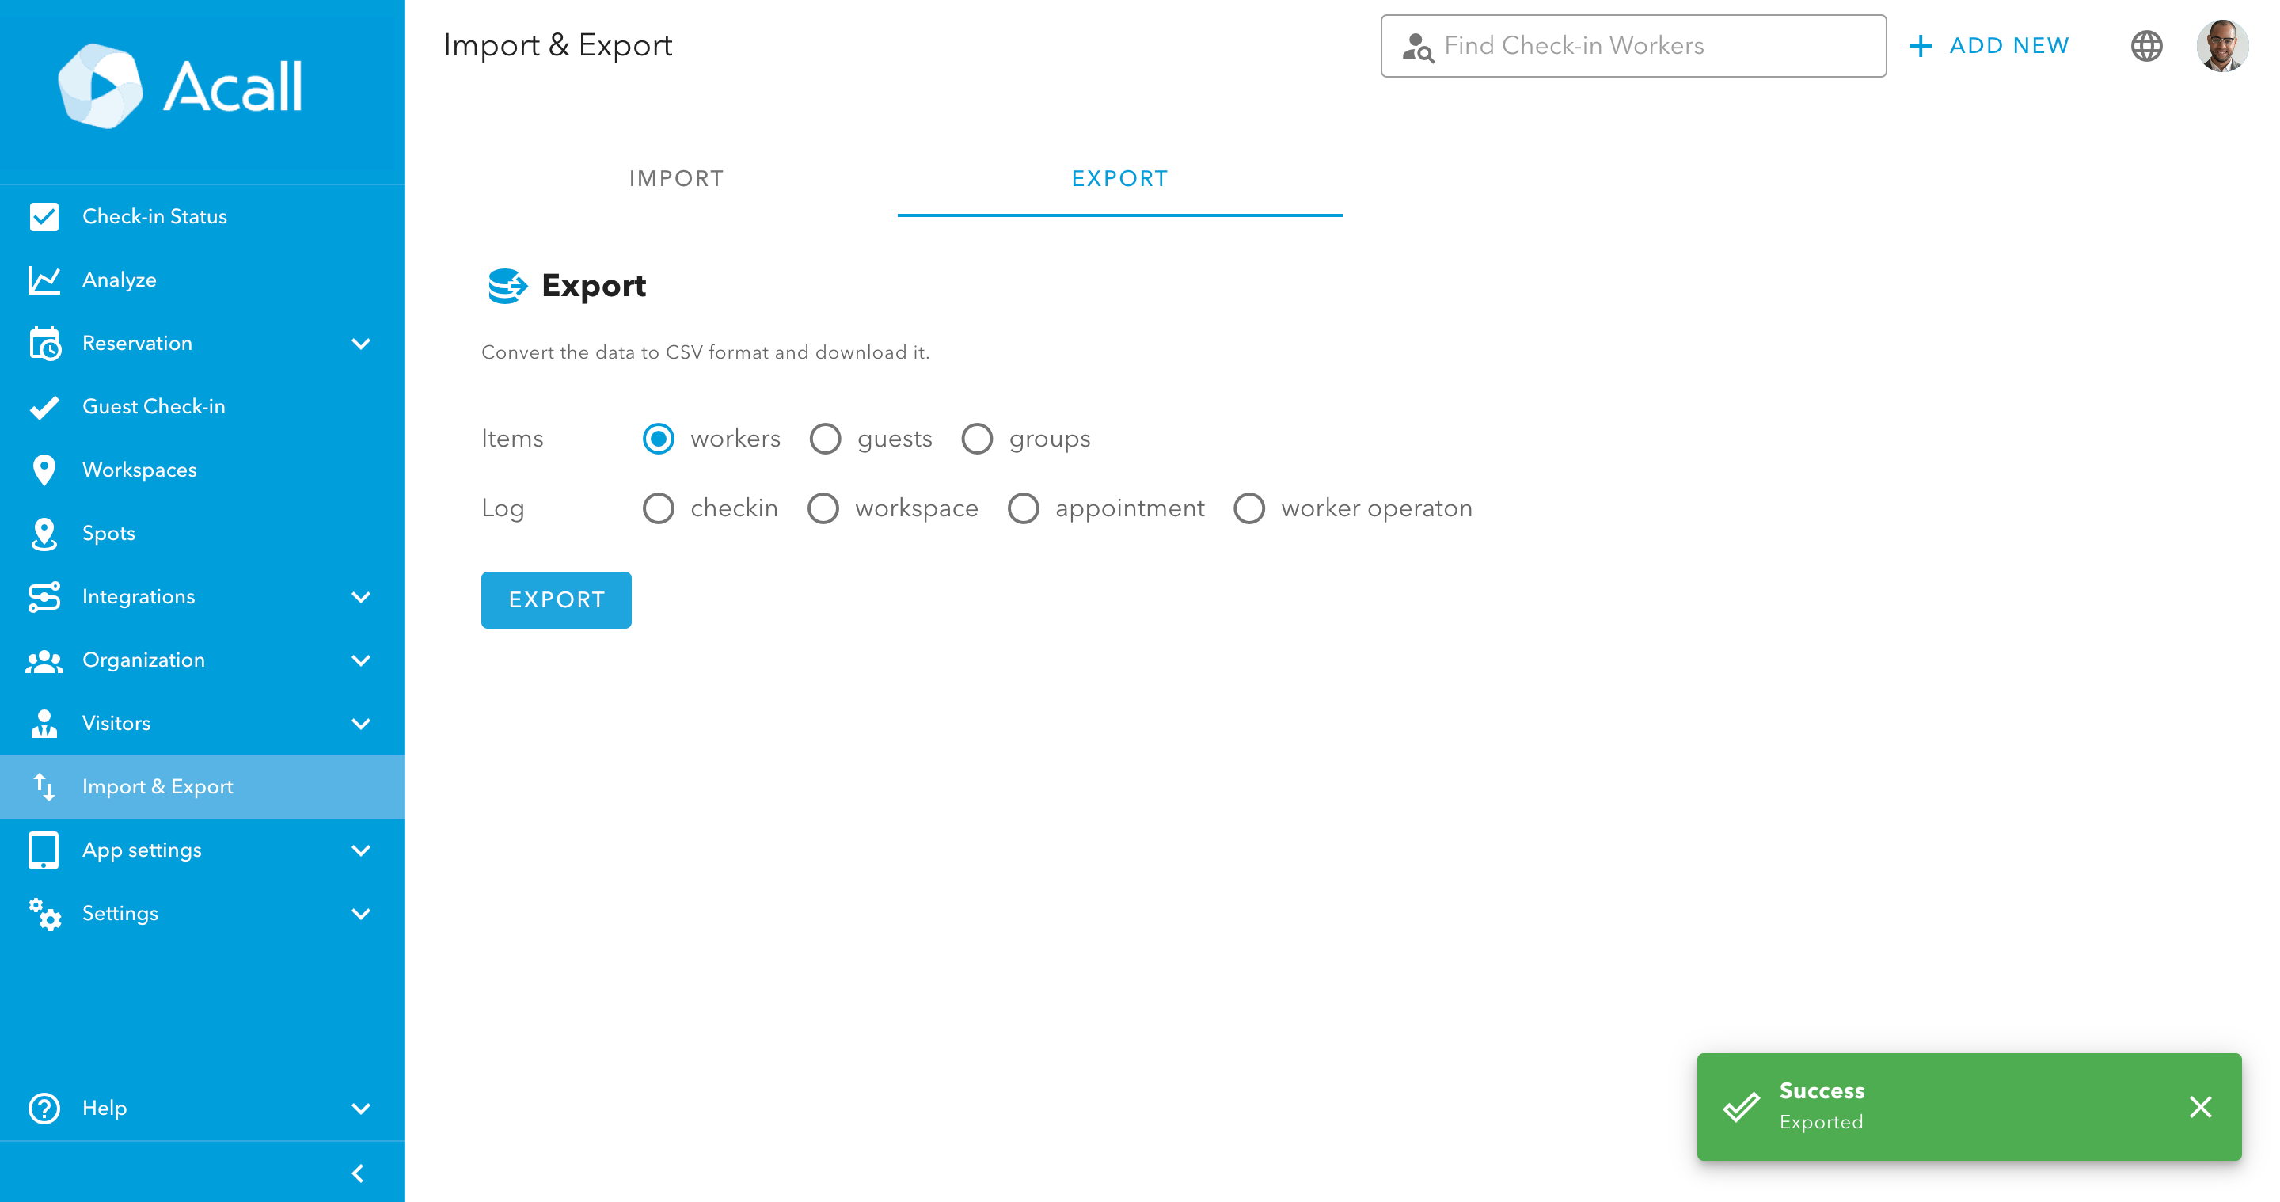This screenshot has width=2280, height=1202.
Task: Click the Organization people icon
Action: (44, 660)
